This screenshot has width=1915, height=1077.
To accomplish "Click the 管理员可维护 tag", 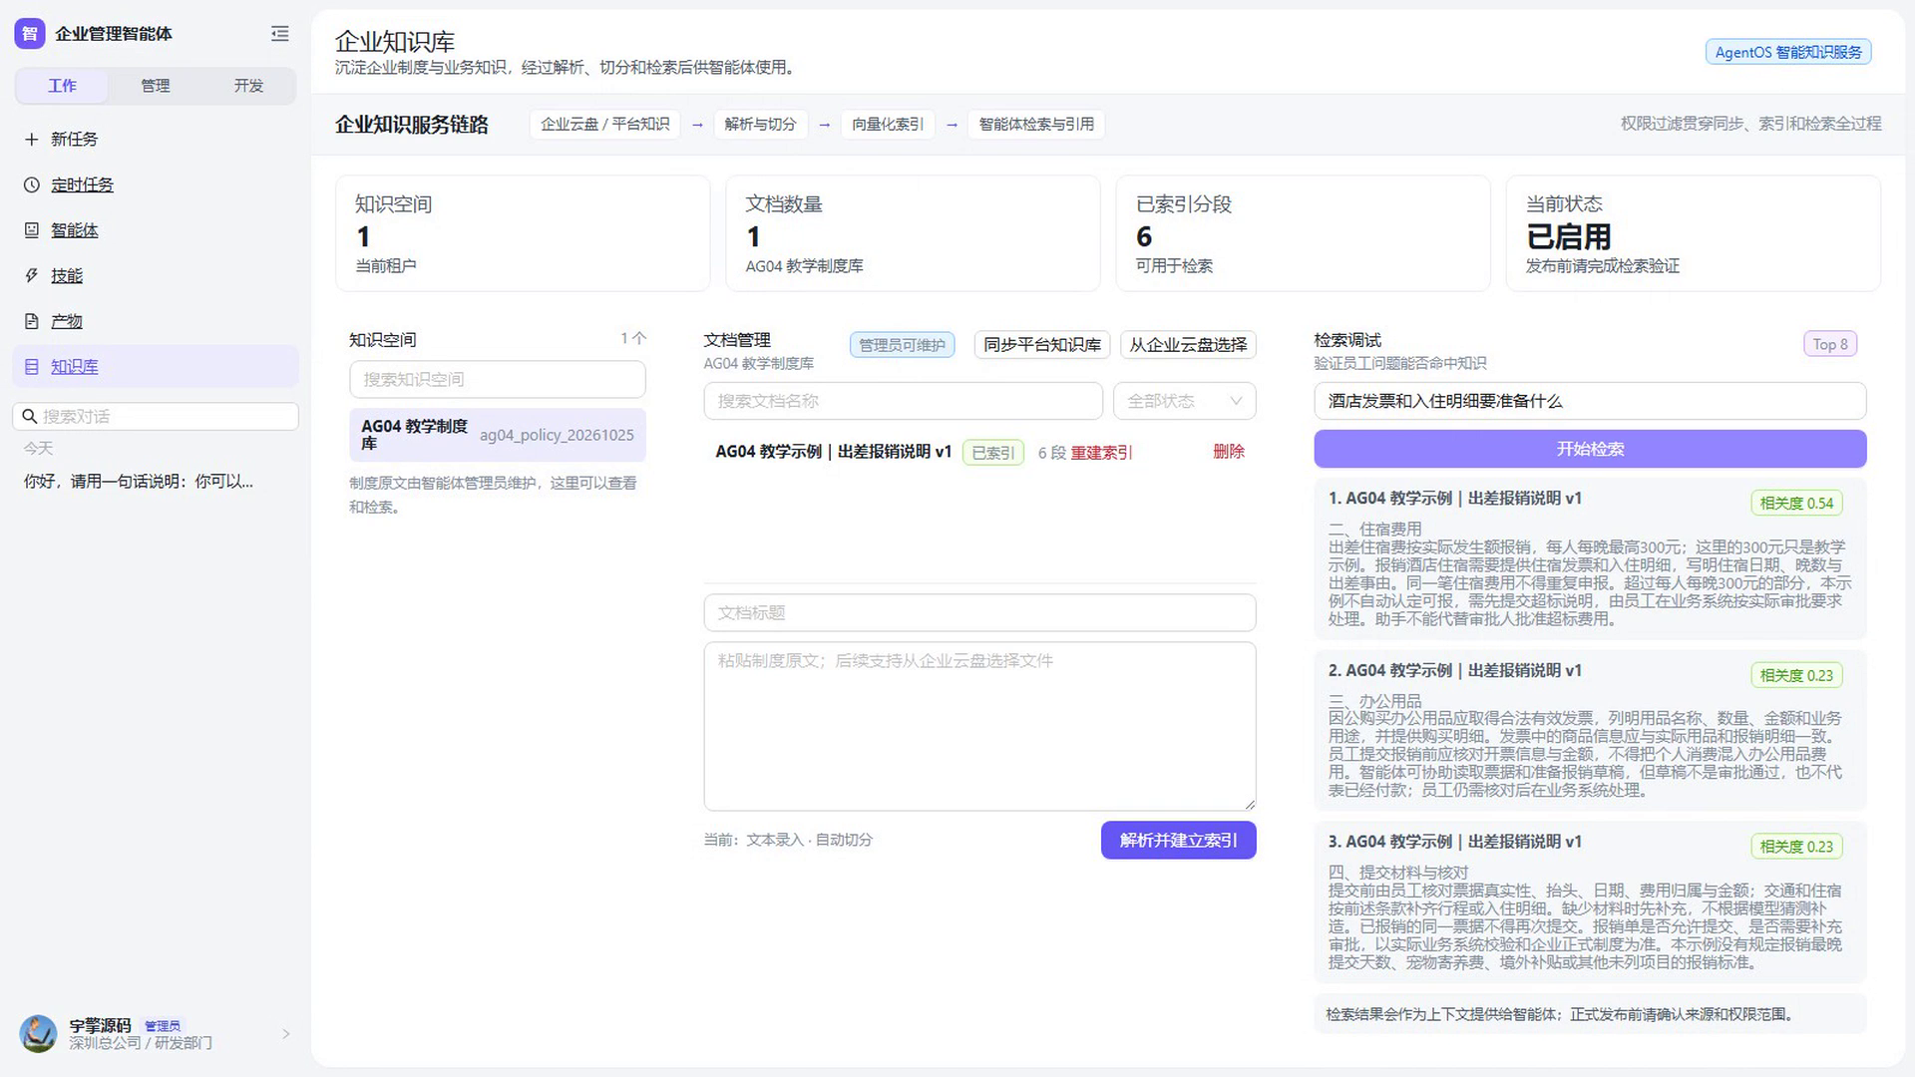I will (902, 345).
